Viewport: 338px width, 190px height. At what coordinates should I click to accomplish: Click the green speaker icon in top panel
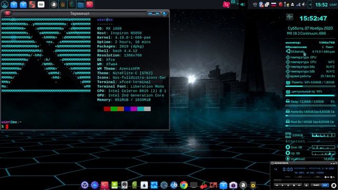pos(242,5)
